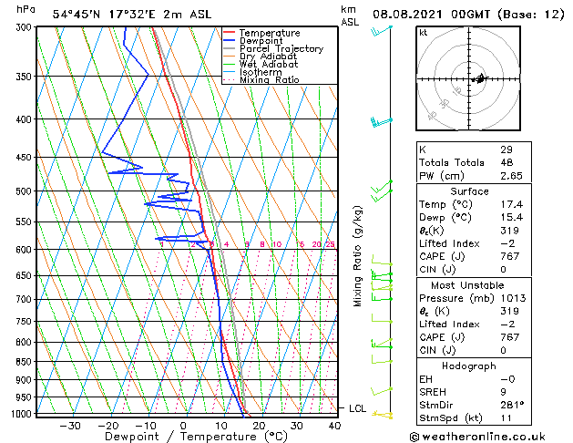Click the km ASL height axis label

(x=350, y=15)
